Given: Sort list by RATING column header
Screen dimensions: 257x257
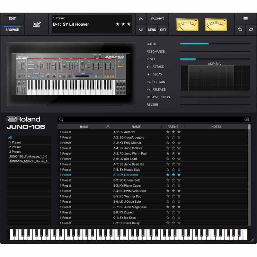Looking at the screenshot, I should coord(173,127).
